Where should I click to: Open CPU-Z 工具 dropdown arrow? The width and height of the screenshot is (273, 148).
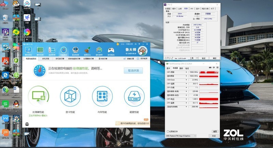[197, 58]
